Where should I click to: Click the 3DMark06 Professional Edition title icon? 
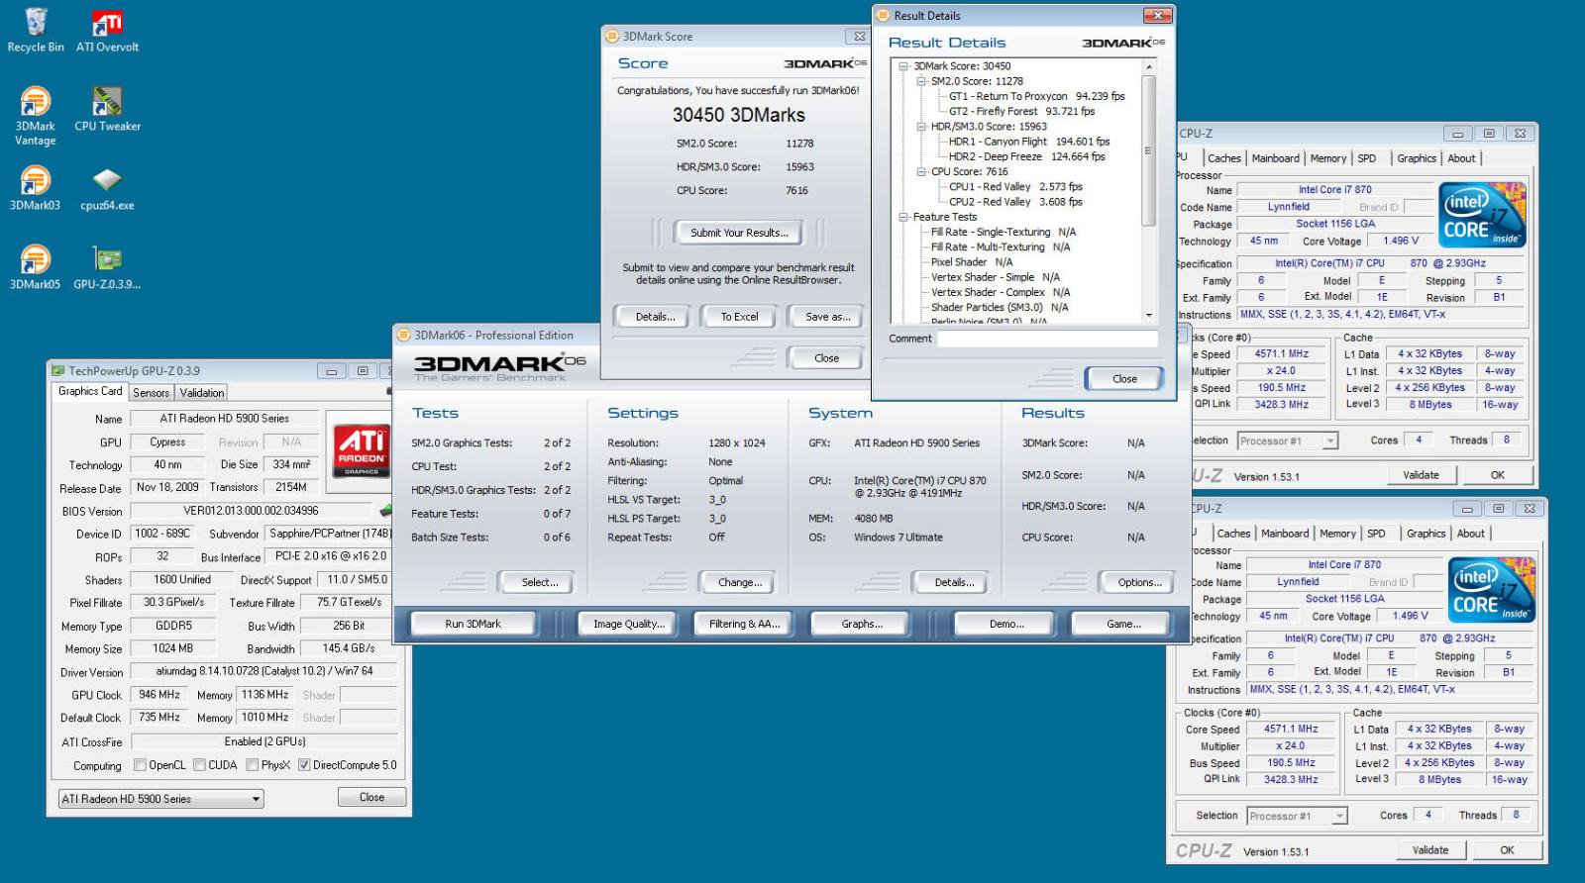pyautogui.click(x=404, y=336)
